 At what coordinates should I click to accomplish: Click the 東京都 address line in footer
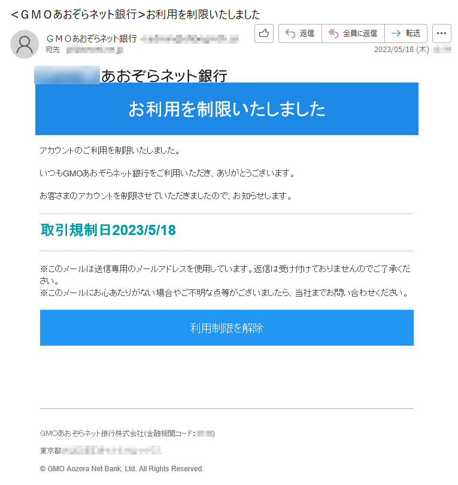coord(101,451)
